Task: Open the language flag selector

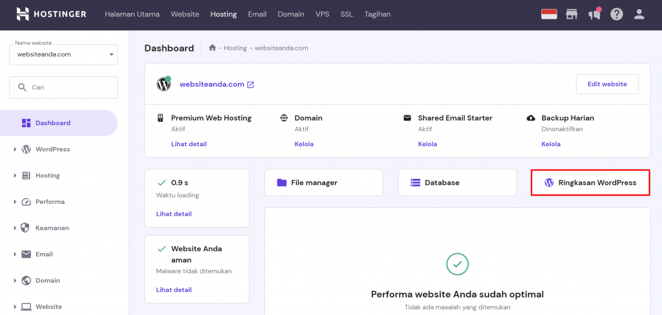Action: tap(549, 14)
